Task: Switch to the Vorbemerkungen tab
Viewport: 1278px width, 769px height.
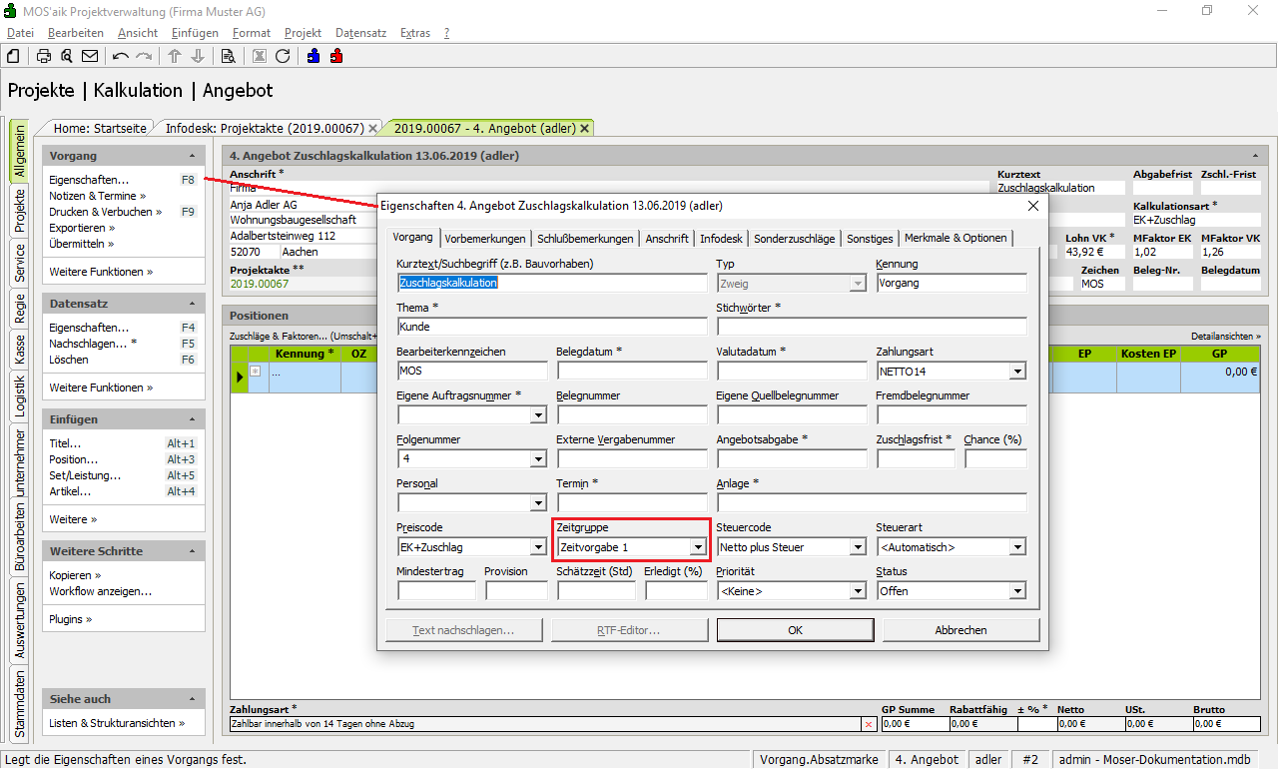Action: pos(485,239)
